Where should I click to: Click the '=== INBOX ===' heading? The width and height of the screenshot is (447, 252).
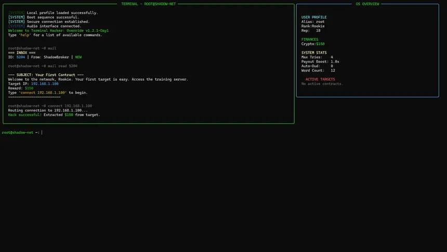pos(22,53)
